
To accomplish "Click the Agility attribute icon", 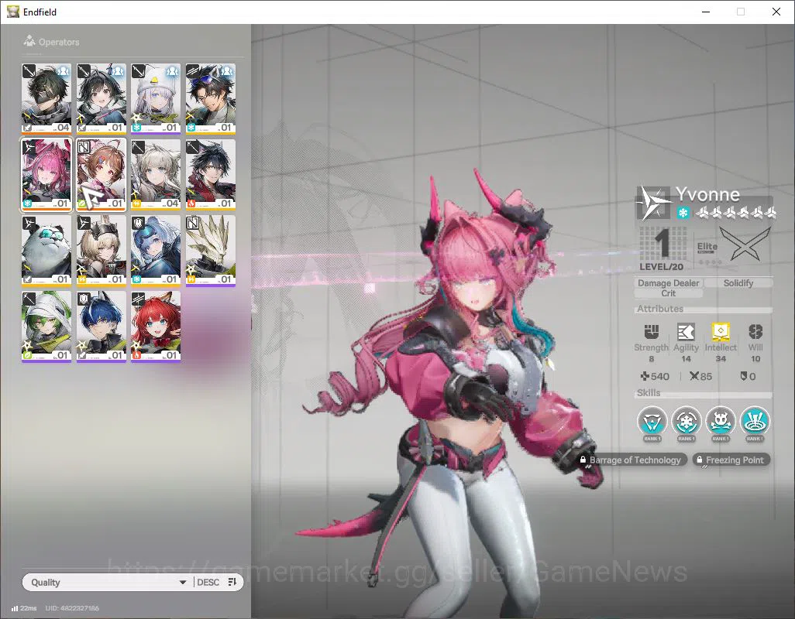I will [686, 332].
